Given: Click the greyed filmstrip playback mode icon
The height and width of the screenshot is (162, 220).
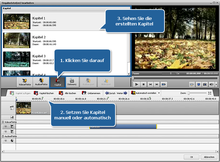Looking at the screenshot, I should tap(192, 84).
